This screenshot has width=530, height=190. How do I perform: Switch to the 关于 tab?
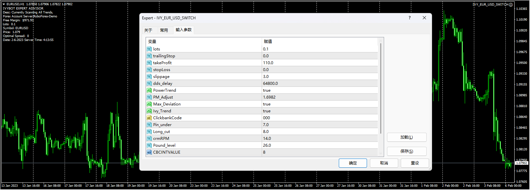click(x=148, y=30)
